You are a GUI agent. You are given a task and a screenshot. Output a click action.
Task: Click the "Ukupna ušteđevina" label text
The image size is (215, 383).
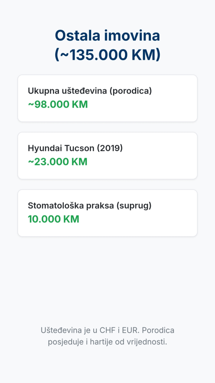click(x=67, y=91)
